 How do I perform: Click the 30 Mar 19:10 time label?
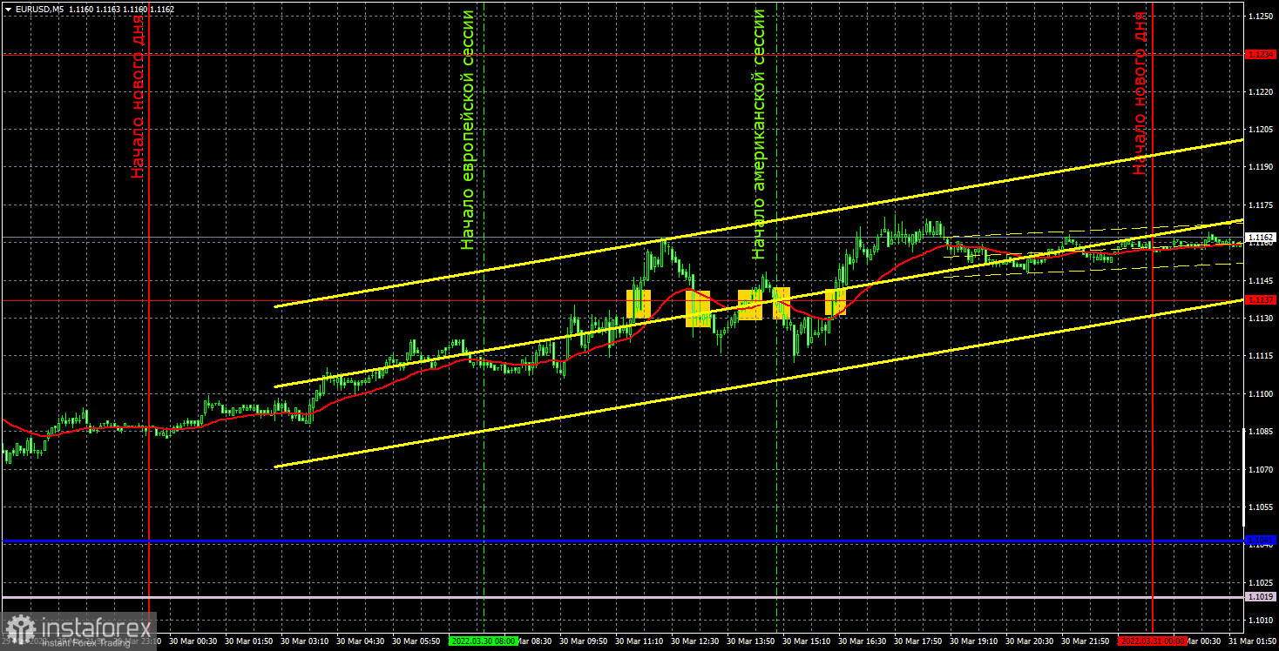[x=973, y=641]
